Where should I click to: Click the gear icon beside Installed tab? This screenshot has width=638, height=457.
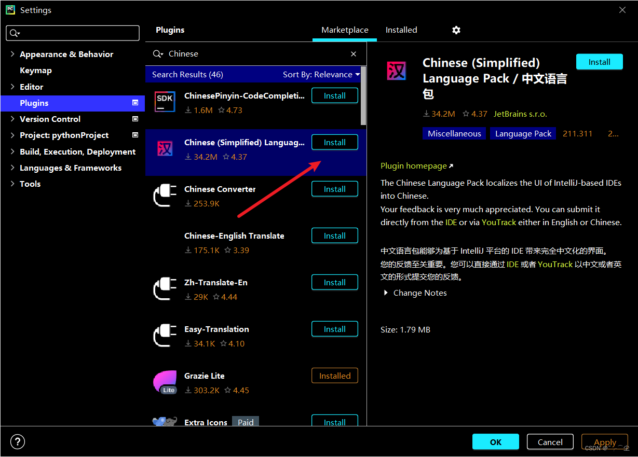point(456,30)
